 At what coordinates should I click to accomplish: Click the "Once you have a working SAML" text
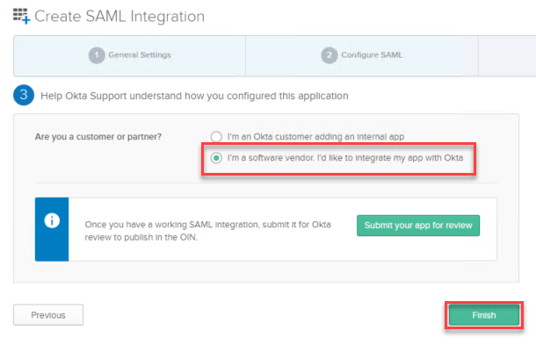pos(208,231)
